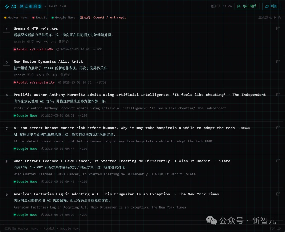
Task: Click text Reddit 热度 3720 分, 400 条评论
Action: 42,75
